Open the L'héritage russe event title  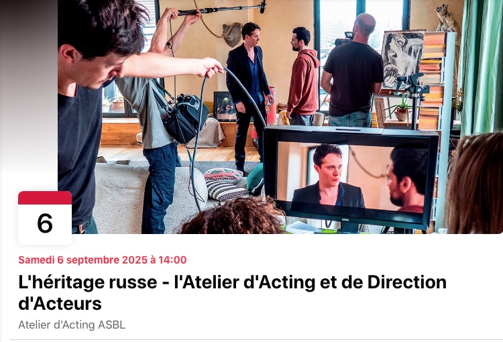click(232, 292)
